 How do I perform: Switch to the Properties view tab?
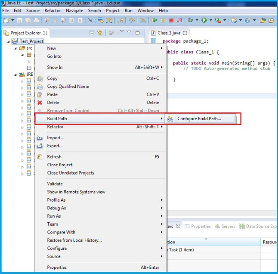pos(198,226)
